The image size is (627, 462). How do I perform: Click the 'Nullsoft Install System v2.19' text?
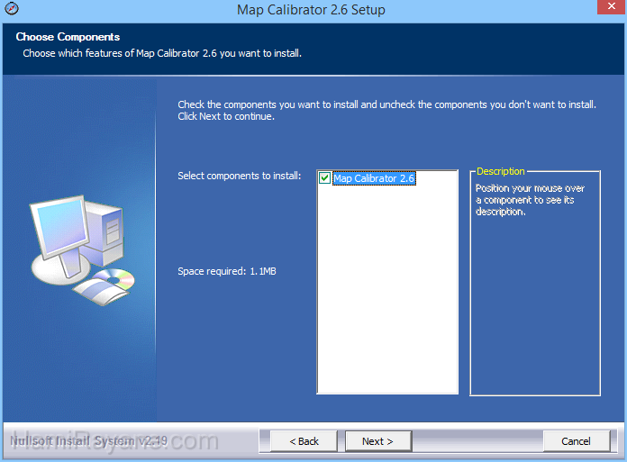point(89,440)
